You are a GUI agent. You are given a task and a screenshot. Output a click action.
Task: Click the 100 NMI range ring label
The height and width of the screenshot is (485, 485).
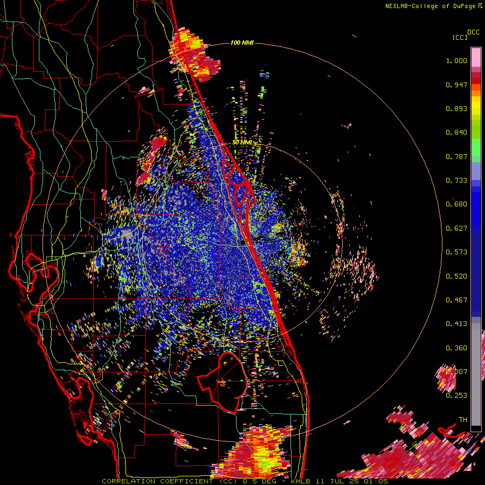[x=242, y=43]
